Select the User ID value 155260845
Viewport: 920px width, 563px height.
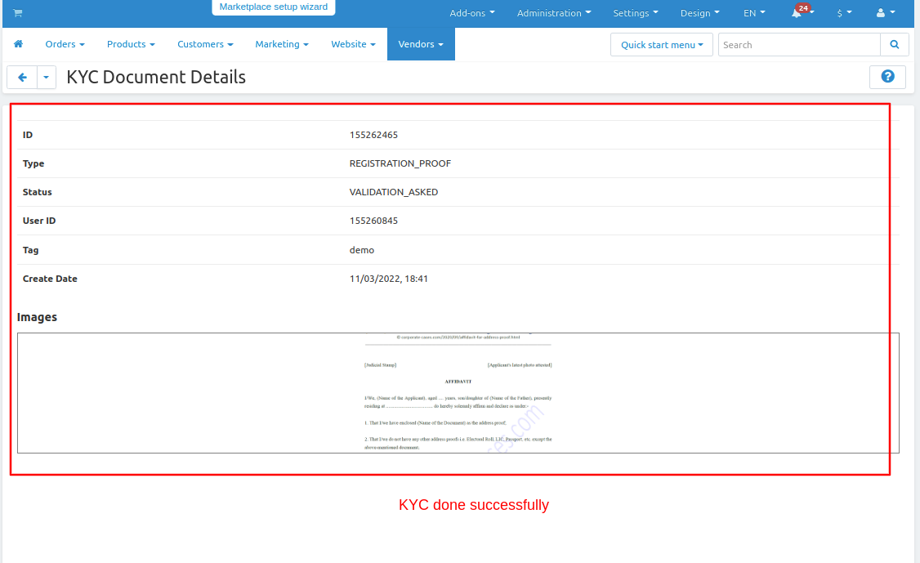click(373, 221)
